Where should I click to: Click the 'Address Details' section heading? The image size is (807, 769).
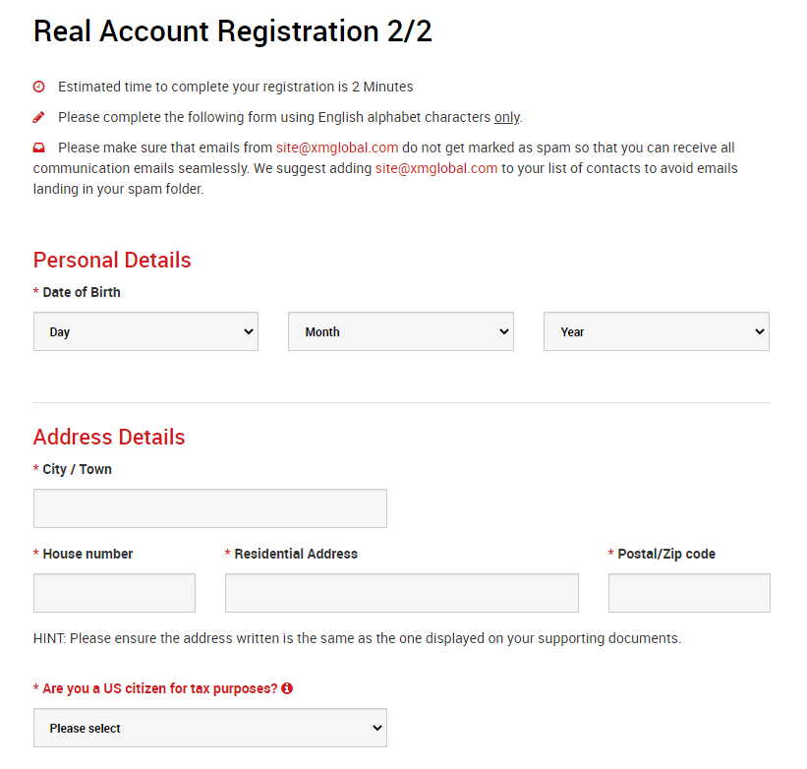(109, 437)
